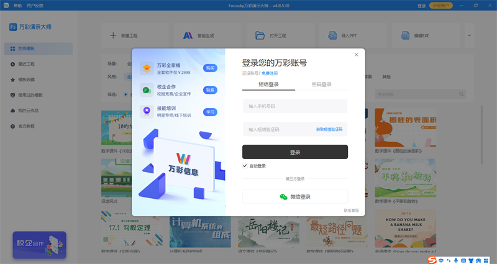Open 圆柱的表面积 template thumbnail

click(406, 128)
